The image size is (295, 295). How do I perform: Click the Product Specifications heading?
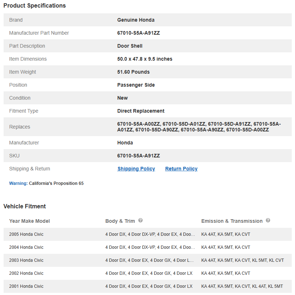(x=35, y=6)
